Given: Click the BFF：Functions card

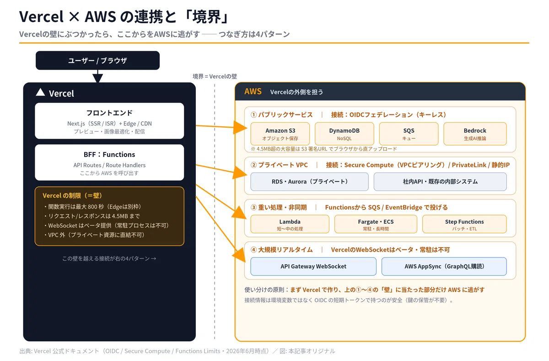Looking at the screenshot, I should (109, 162).
